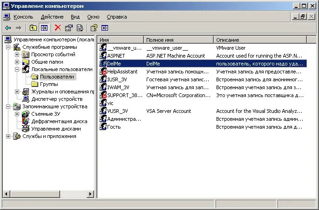Image resolution: width=319 pixels, height=210 pixels.
Task: Click the right arrow of tree scrollbar
Action: click(x=90, y=194)
